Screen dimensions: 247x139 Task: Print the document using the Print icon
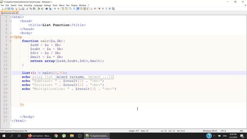pos(23,8)
